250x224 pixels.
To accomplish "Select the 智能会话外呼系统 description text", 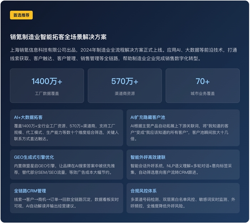I will click(x=181, y=169).
